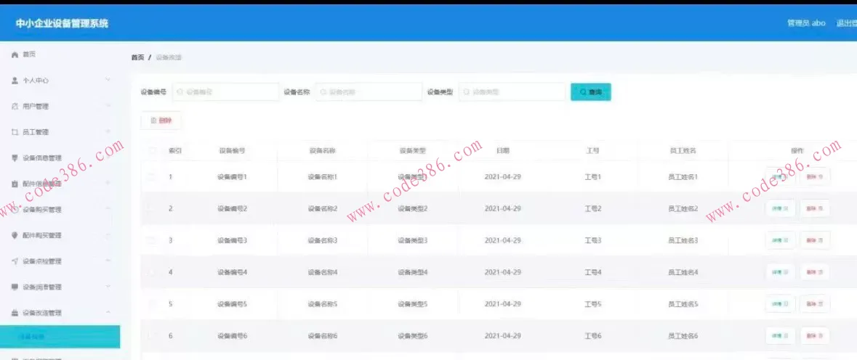The image size is (857, 360).
Task: Click the 设备名称 column header
Action: 323,150
